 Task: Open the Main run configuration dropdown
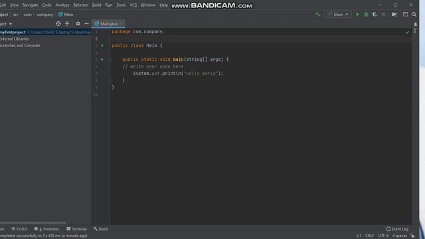[338, 15]
